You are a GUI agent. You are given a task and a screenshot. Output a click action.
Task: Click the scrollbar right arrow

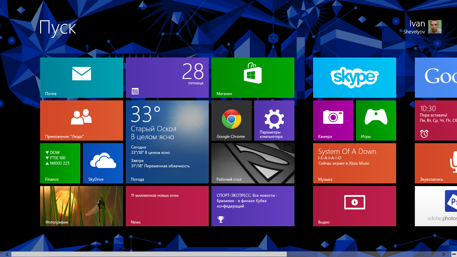tap(444, 254)
